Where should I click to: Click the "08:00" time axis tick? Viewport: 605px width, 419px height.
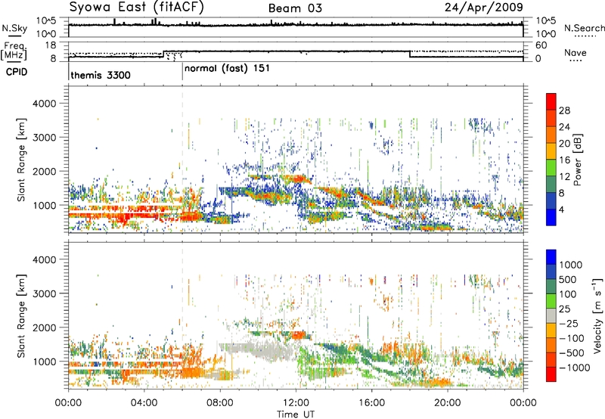click(x=220, y=403)
